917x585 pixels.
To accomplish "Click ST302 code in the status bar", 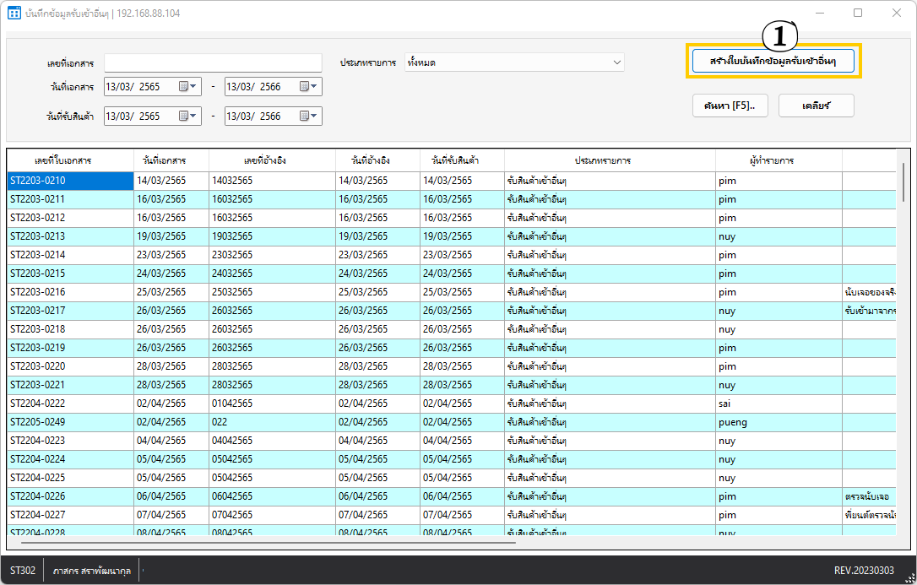I will pyautogui.click(x=23, y=571).
